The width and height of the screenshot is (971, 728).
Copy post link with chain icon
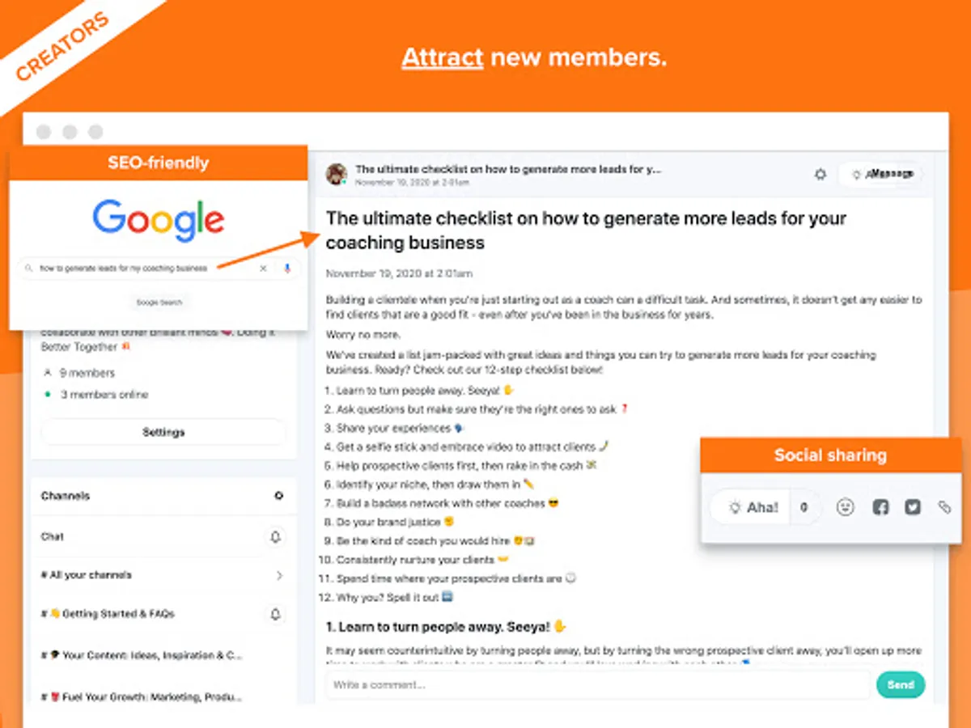pyautogui.click(x=943, y=507)
